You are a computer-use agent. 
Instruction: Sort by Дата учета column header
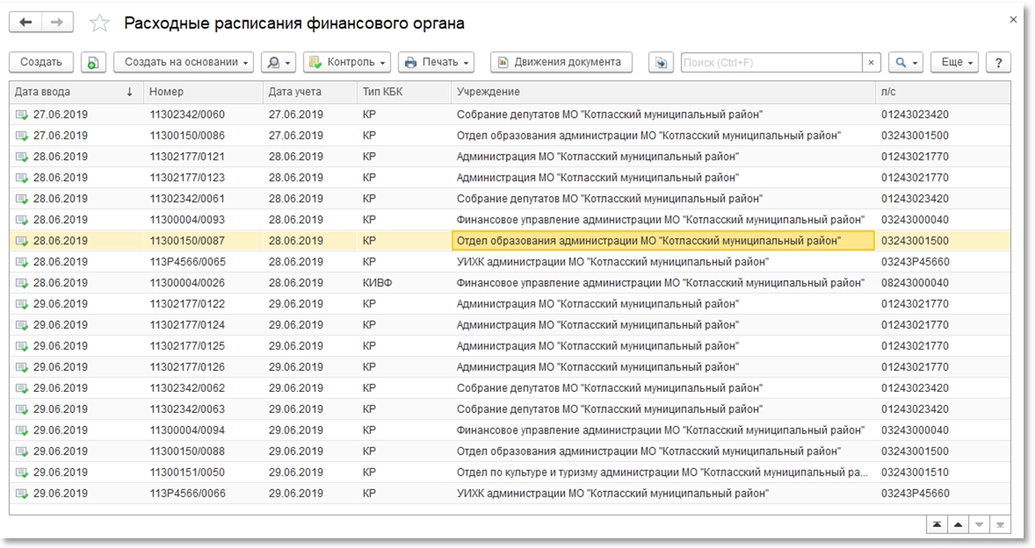click(x=310, y=92)
